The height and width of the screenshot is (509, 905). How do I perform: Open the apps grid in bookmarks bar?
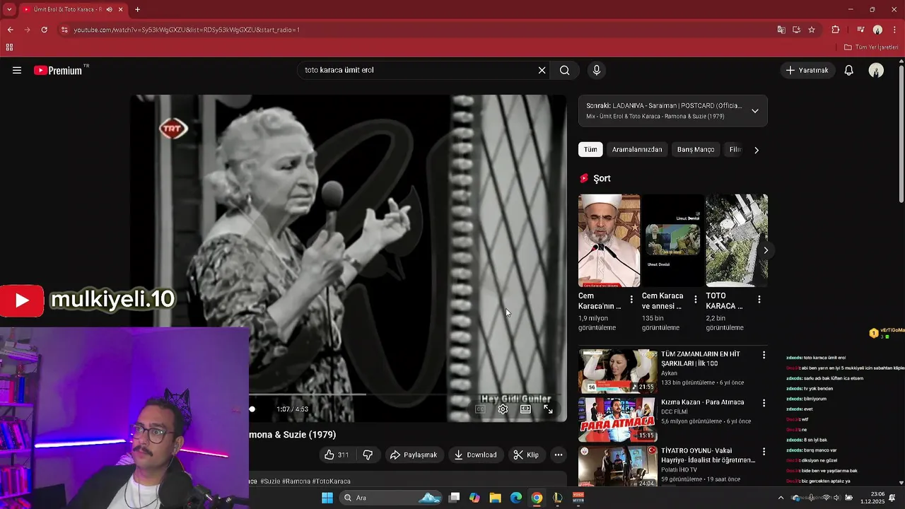pyautogui.click(x=9, y=47)
